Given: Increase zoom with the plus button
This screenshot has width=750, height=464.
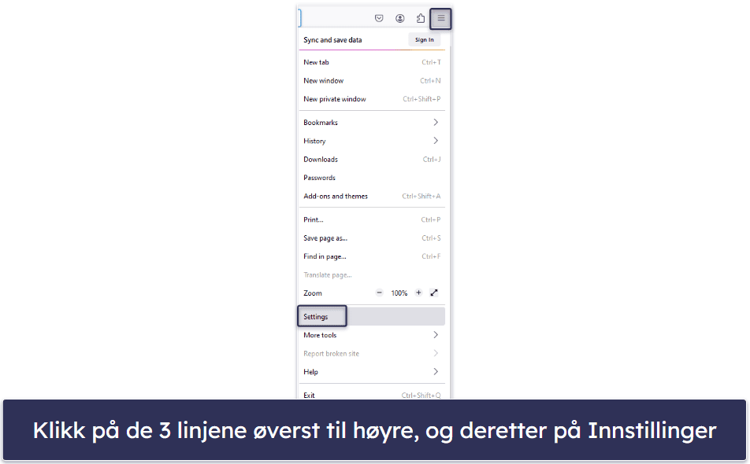Looking at the screenshot, I should click(x=418, y=293).
